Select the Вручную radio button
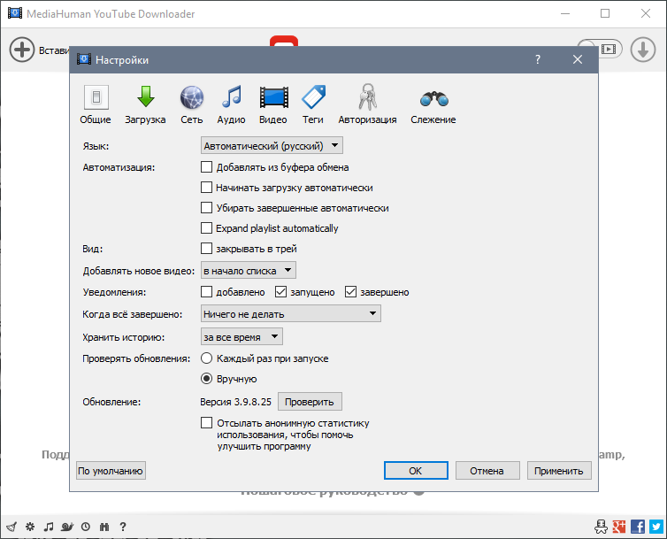 206,379
